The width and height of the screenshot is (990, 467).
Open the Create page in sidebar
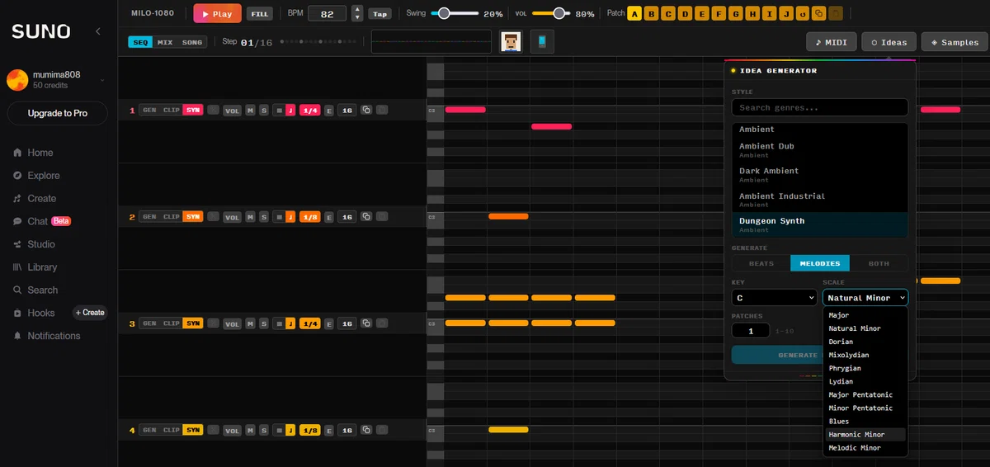pos(35,199)
